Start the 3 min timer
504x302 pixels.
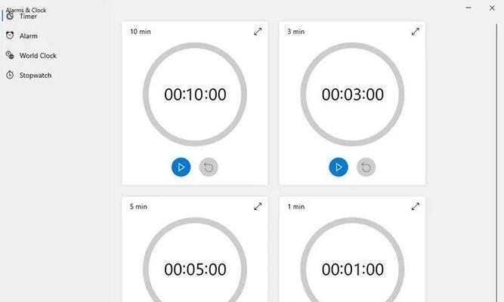pos(339,167)
